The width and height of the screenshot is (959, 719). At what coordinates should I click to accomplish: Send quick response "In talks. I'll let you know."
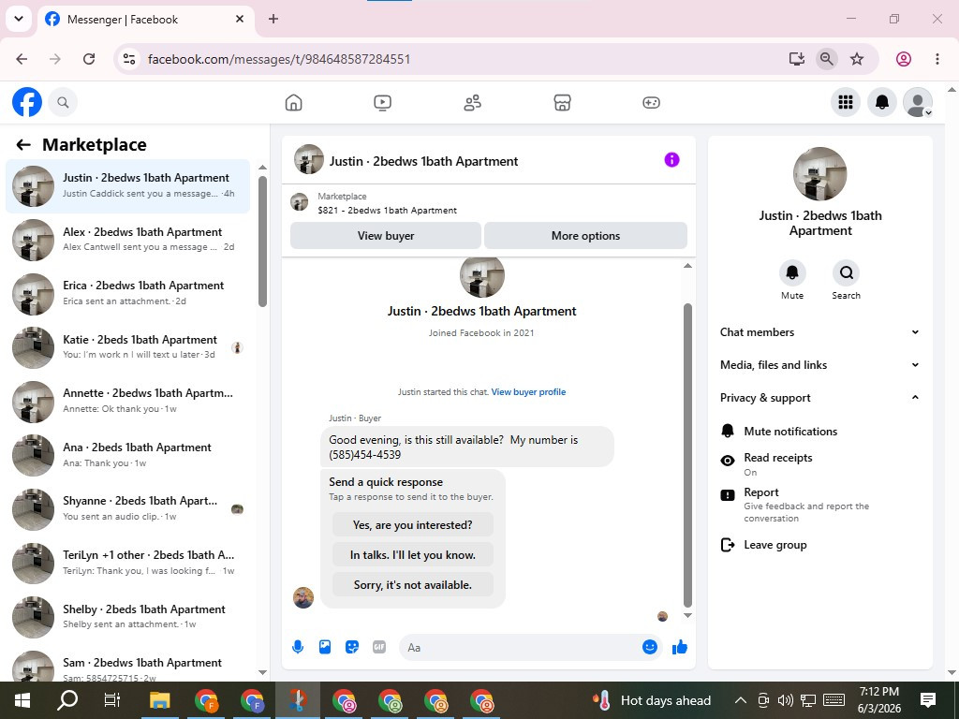pos(413,554)
